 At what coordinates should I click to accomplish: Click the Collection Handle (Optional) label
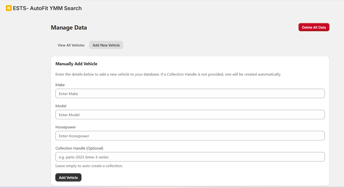79,148
